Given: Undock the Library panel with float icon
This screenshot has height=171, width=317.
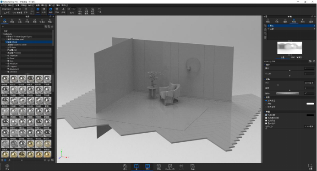Looking at the screenshot, I should point(50,16).
